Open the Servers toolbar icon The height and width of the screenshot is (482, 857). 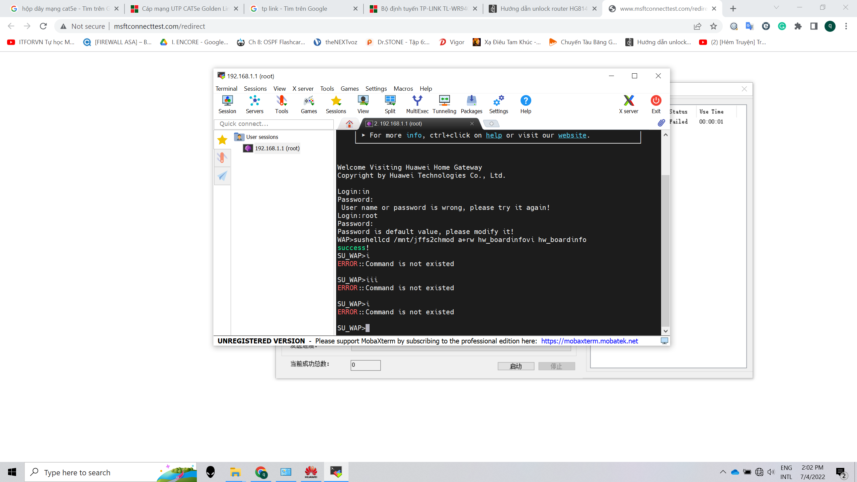tap(254, 104)
